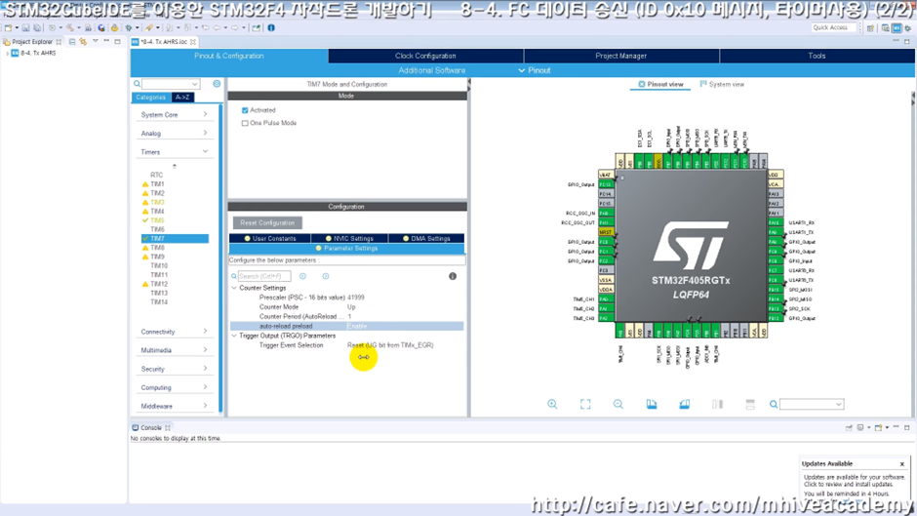Click the blue information icon in toolbar

(271, 27)
